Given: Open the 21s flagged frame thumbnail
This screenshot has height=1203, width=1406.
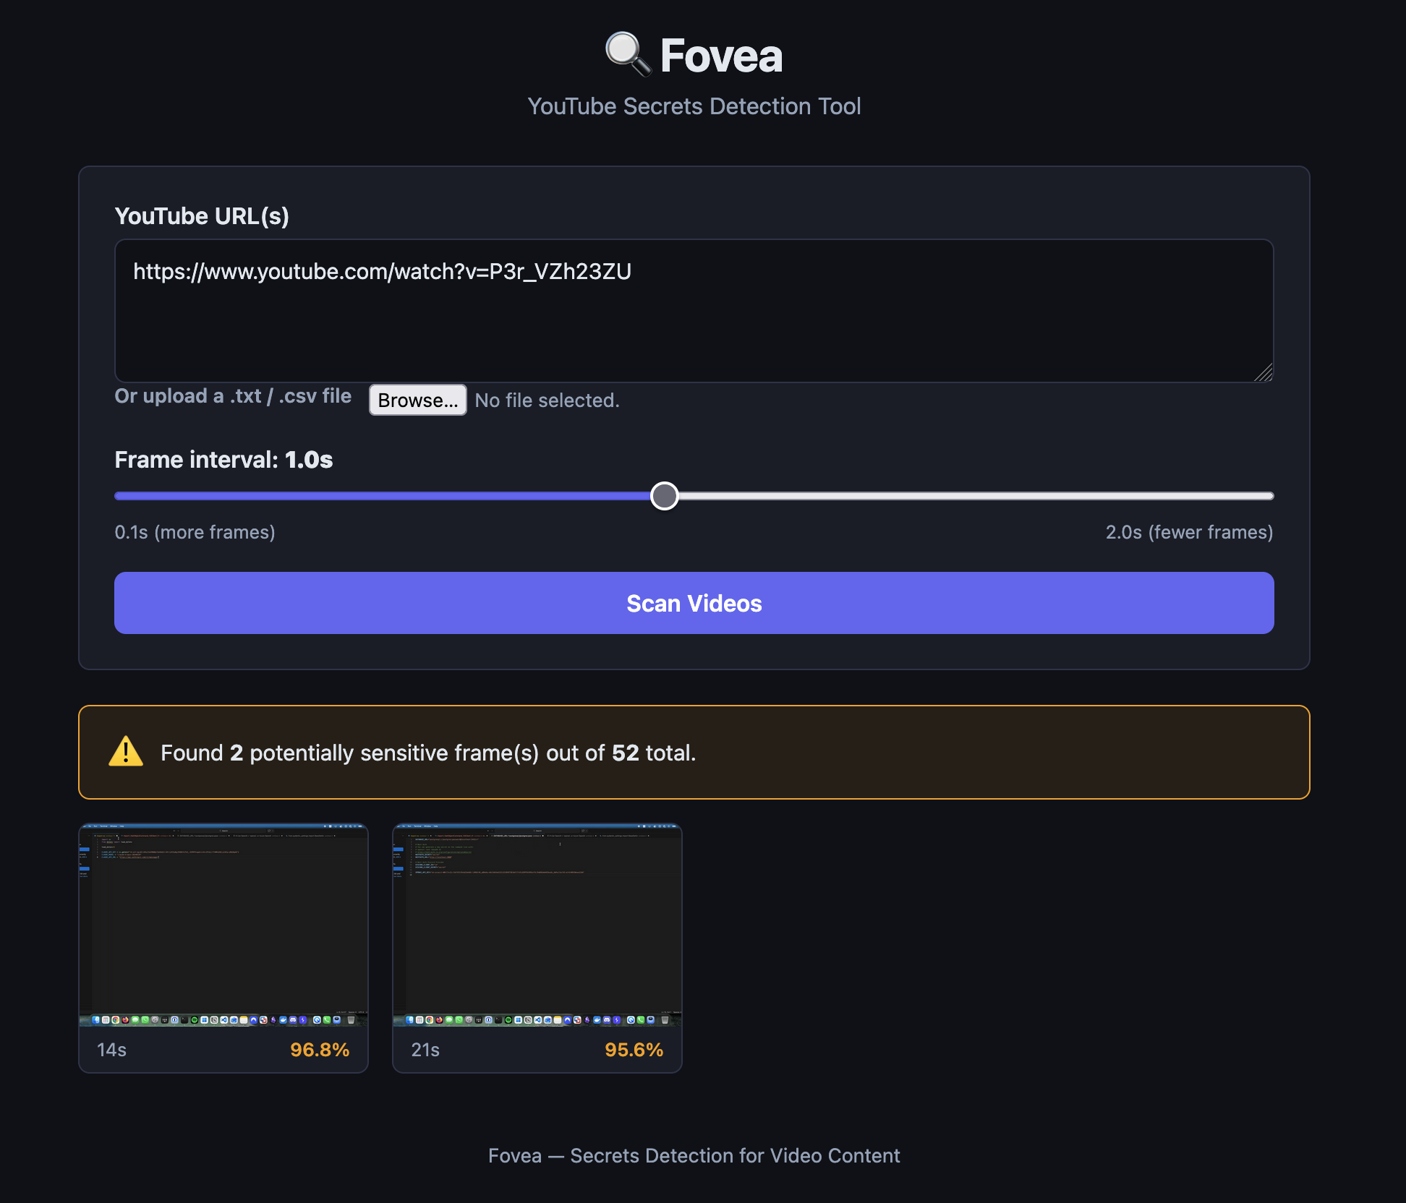Looking at the screenshot, I should click(x=537, y=925).
